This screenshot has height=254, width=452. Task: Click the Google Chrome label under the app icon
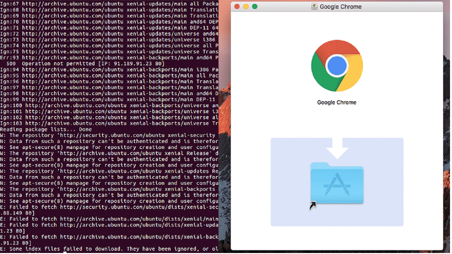coord(337,102)
